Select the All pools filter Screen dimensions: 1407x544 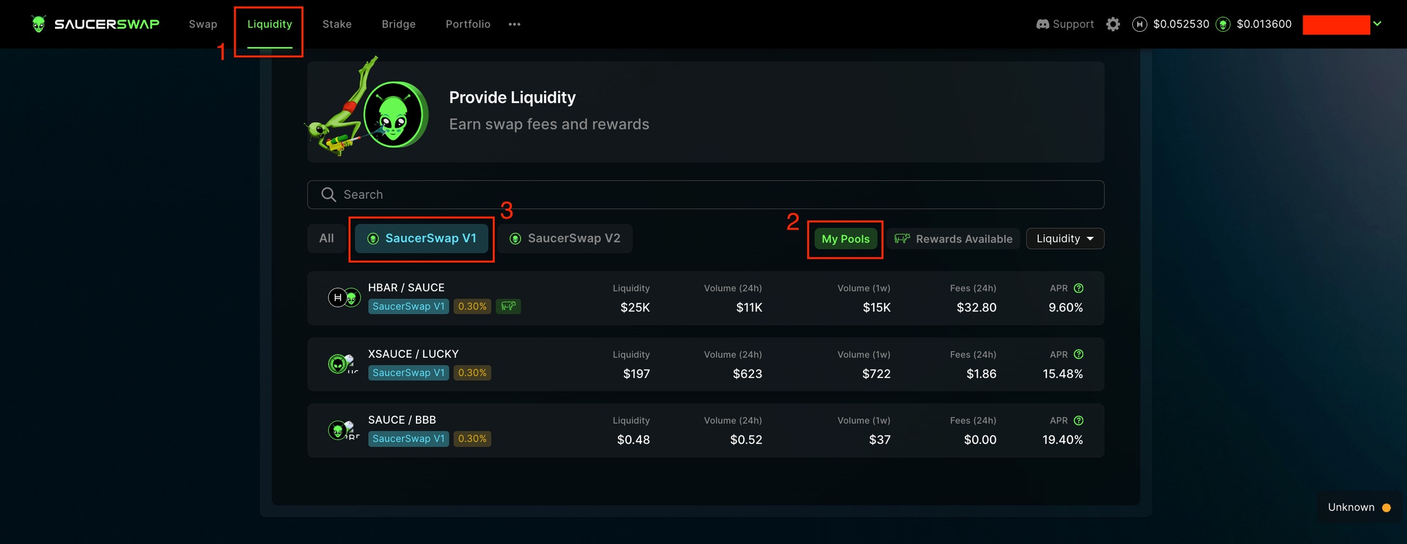tap(326, 238)
